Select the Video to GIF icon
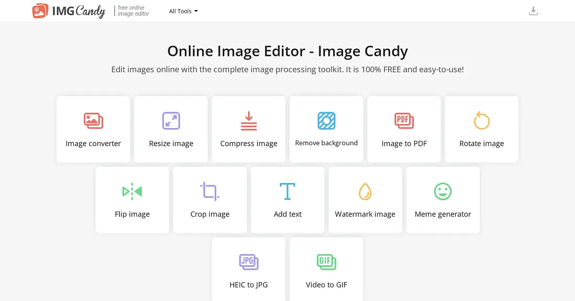This screenshot has width=575, height=301. click(326, 262)
